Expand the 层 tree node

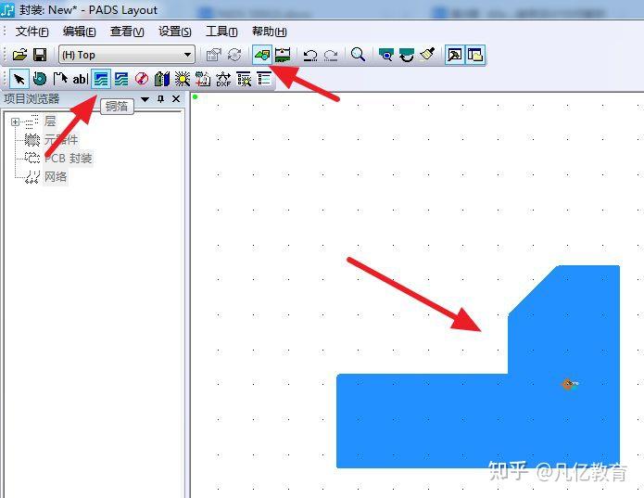(15, 121)
